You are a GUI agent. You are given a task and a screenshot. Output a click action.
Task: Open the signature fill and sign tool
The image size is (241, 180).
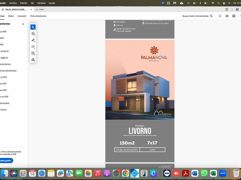(x=33, y=60)
